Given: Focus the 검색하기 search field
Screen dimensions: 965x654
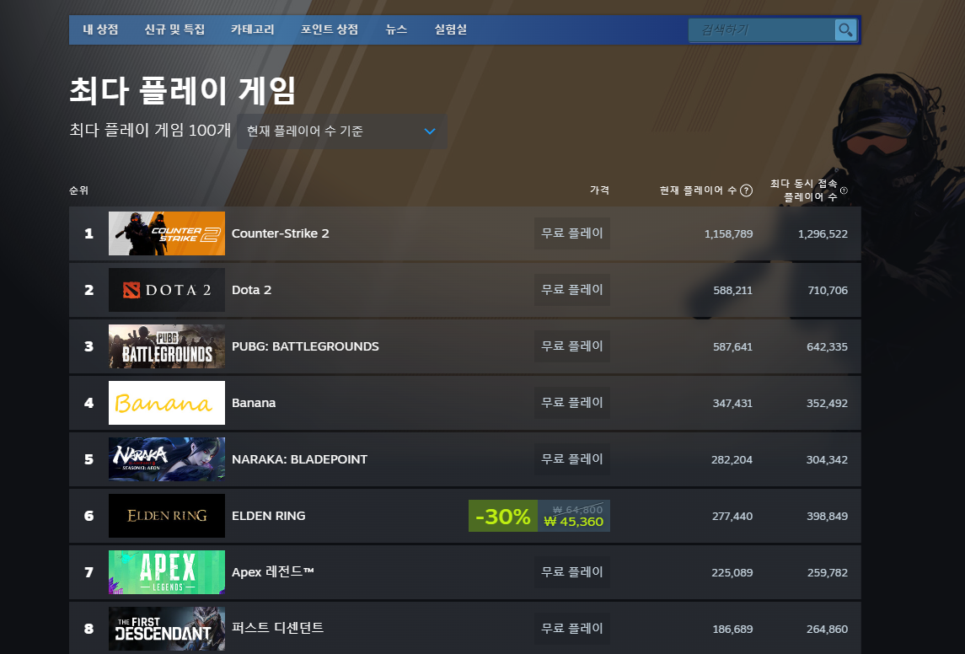Looking at the screenshot, I should click(x=762, y=29).
